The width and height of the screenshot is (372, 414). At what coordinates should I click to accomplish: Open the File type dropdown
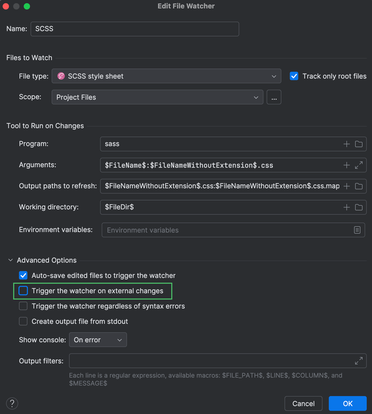(x=166, y=76)
